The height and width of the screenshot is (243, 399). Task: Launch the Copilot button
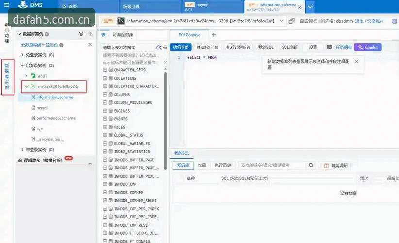[x=368, y=47]
